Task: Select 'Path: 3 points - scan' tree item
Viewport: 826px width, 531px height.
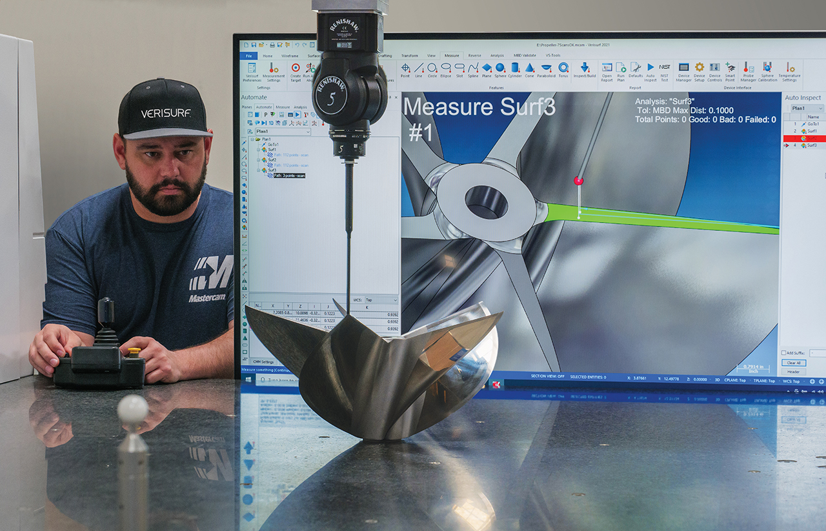Action: pos(289,175)
